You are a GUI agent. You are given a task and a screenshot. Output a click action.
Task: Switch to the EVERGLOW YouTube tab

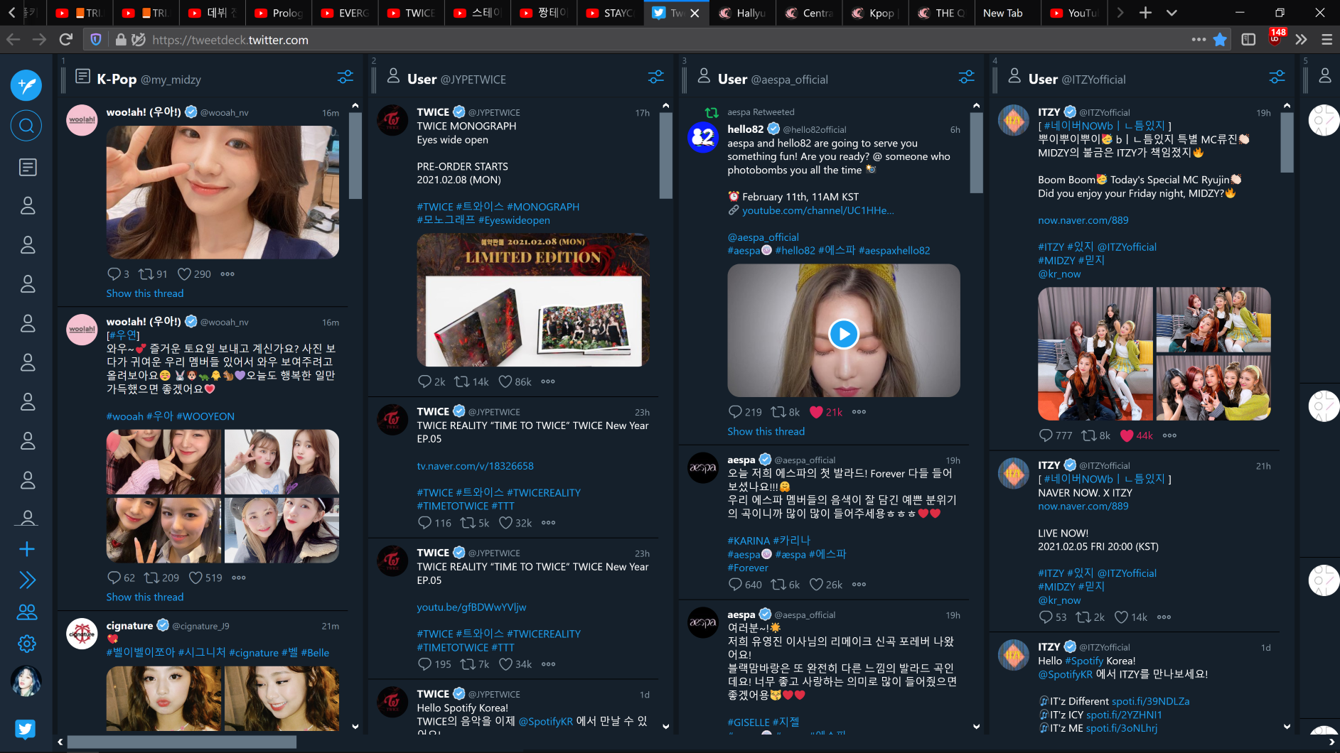[345, 13]
